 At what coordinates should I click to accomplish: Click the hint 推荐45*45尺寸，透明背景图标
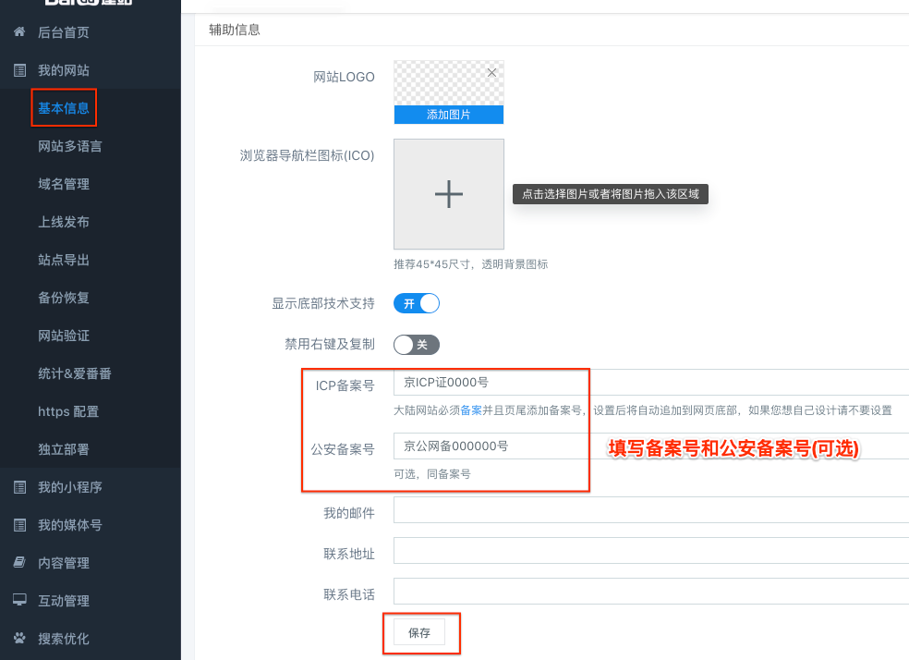[471, 264]
